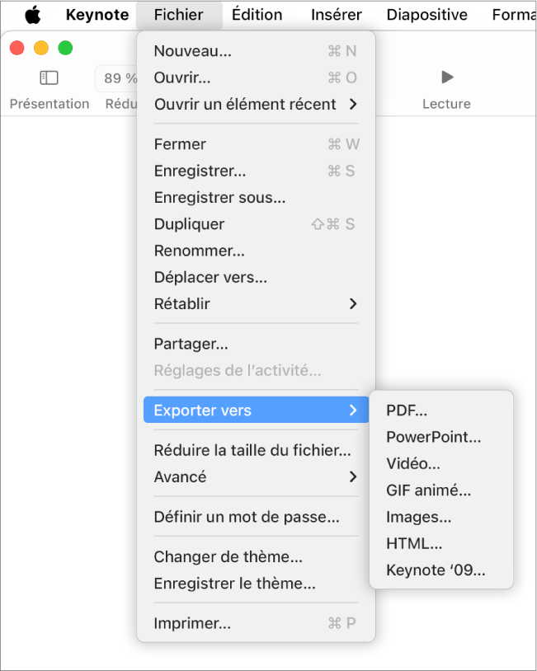The height and width of the screenshot is (671, 537).
Task: Open the Insérer menu
Action: click(336, 14)
